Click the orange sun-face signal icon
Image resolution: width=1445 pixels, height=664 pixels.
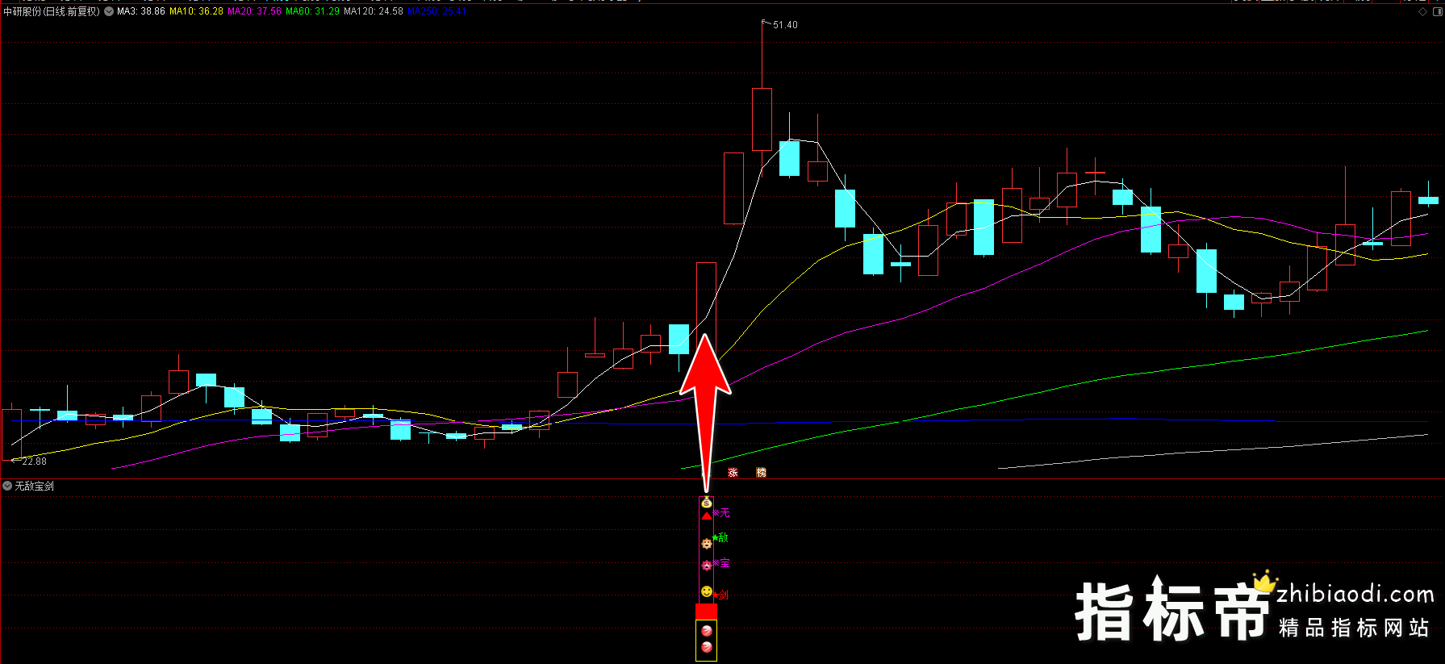click(x=707, y=543)
